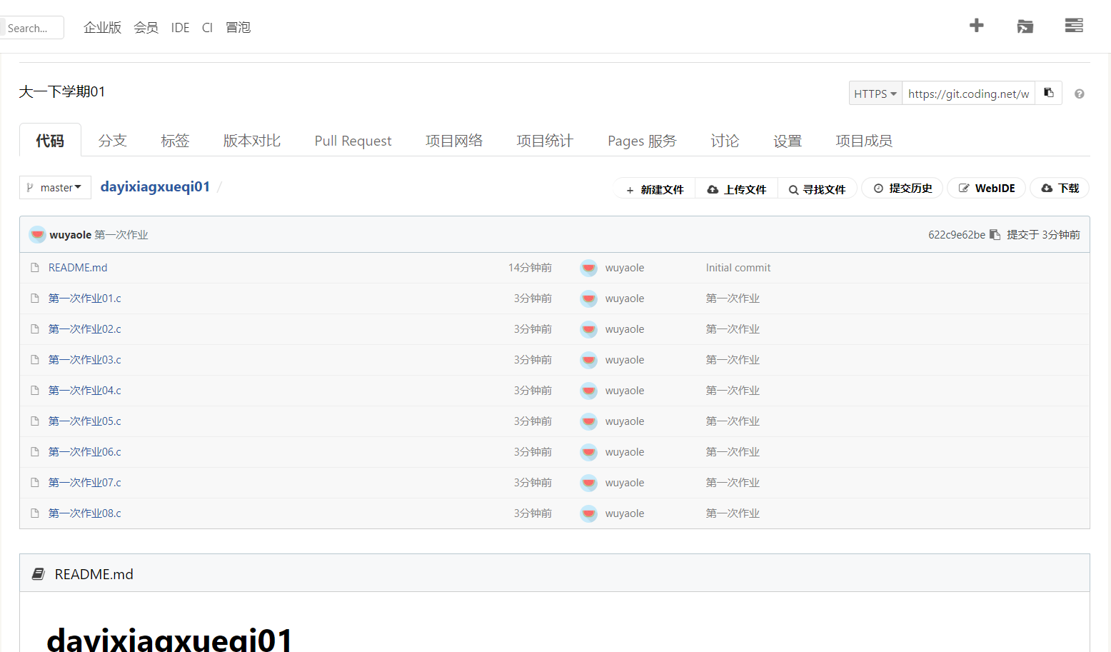Open the 讨论 tab
The height and width of the screenshot is (652, 1111).
coord(725,141)
